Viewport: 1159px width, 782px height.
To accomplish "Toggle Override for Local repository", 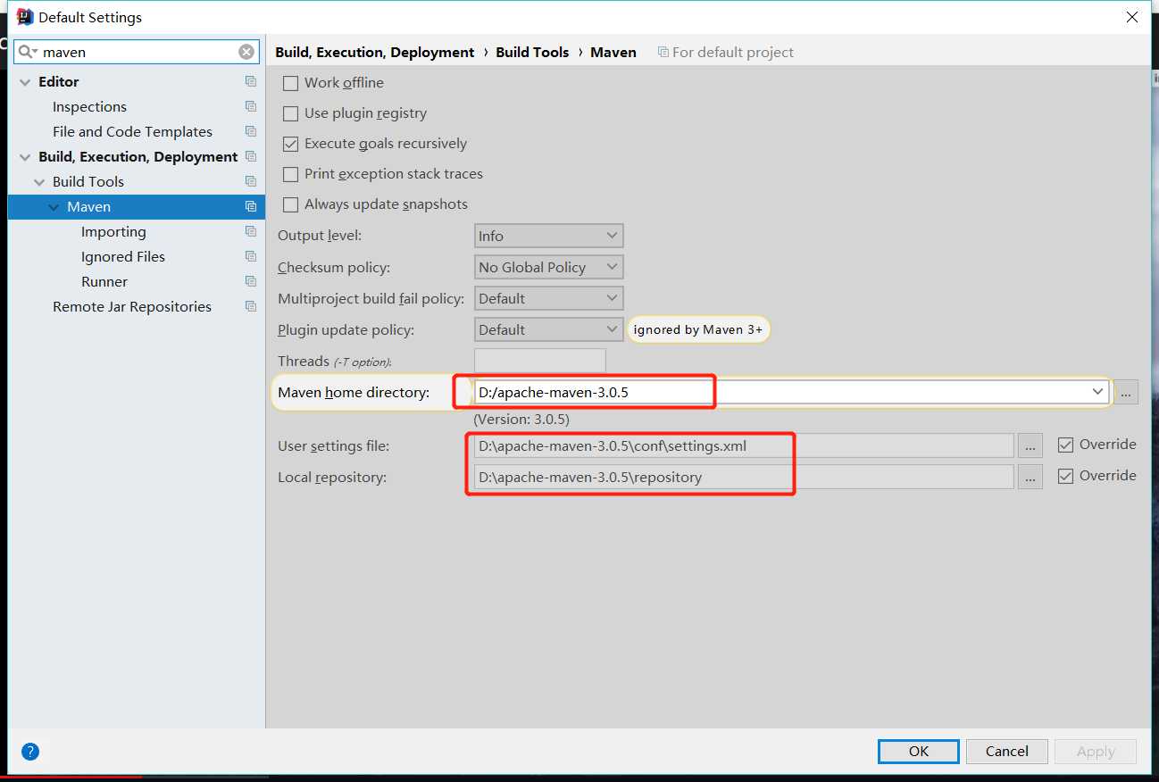I will (1065, 476).
